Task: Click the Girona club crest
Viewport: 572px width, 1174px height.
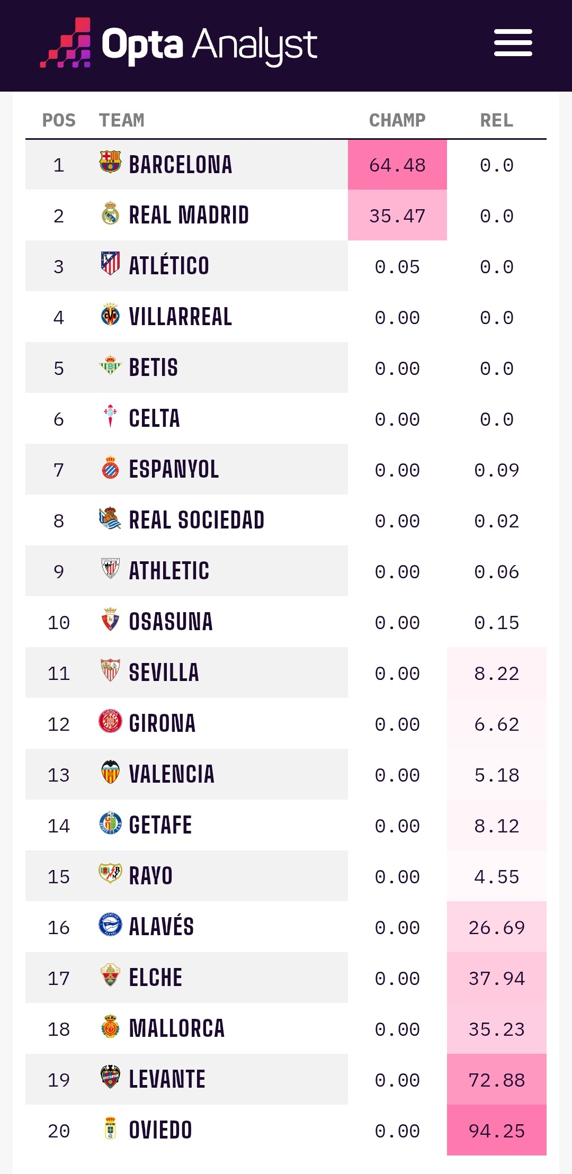Action: [110, 721]
